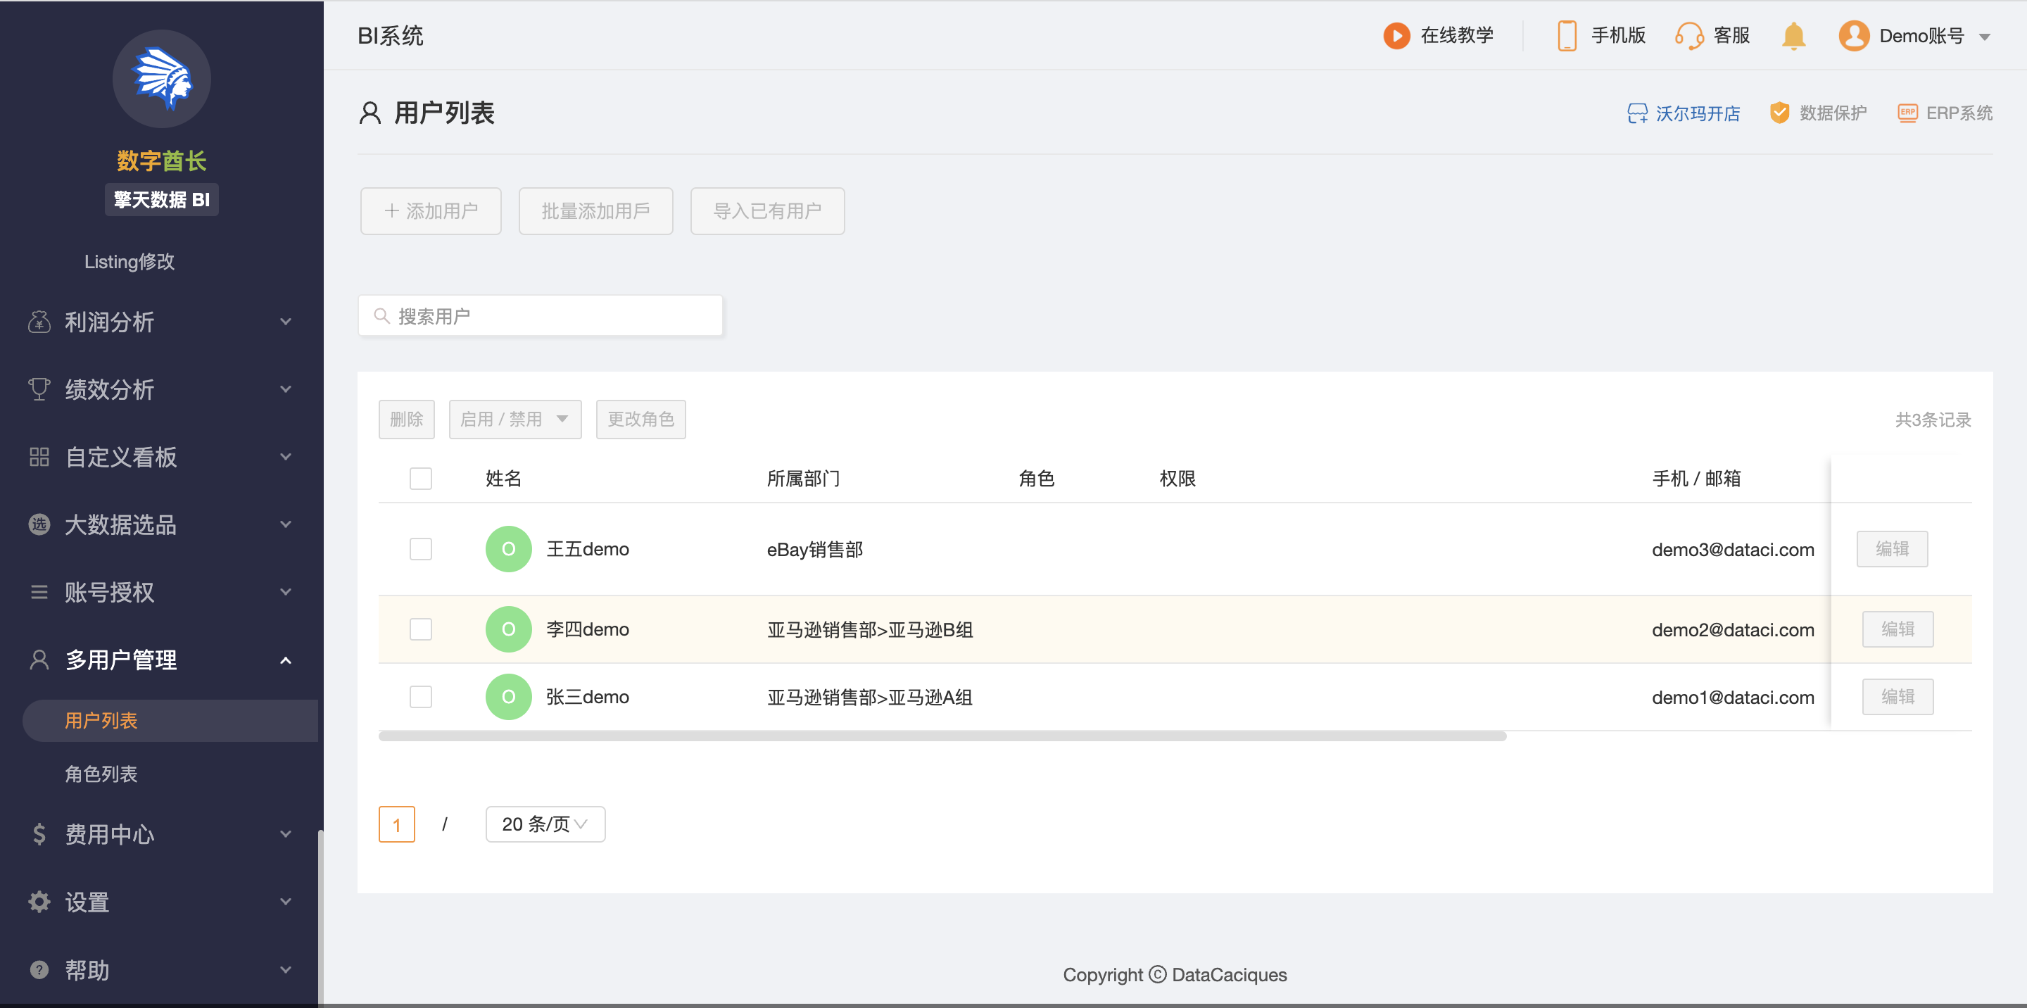Click the 数字酋长 logo image
The image size is (2027, 1008).
(161, 79)
